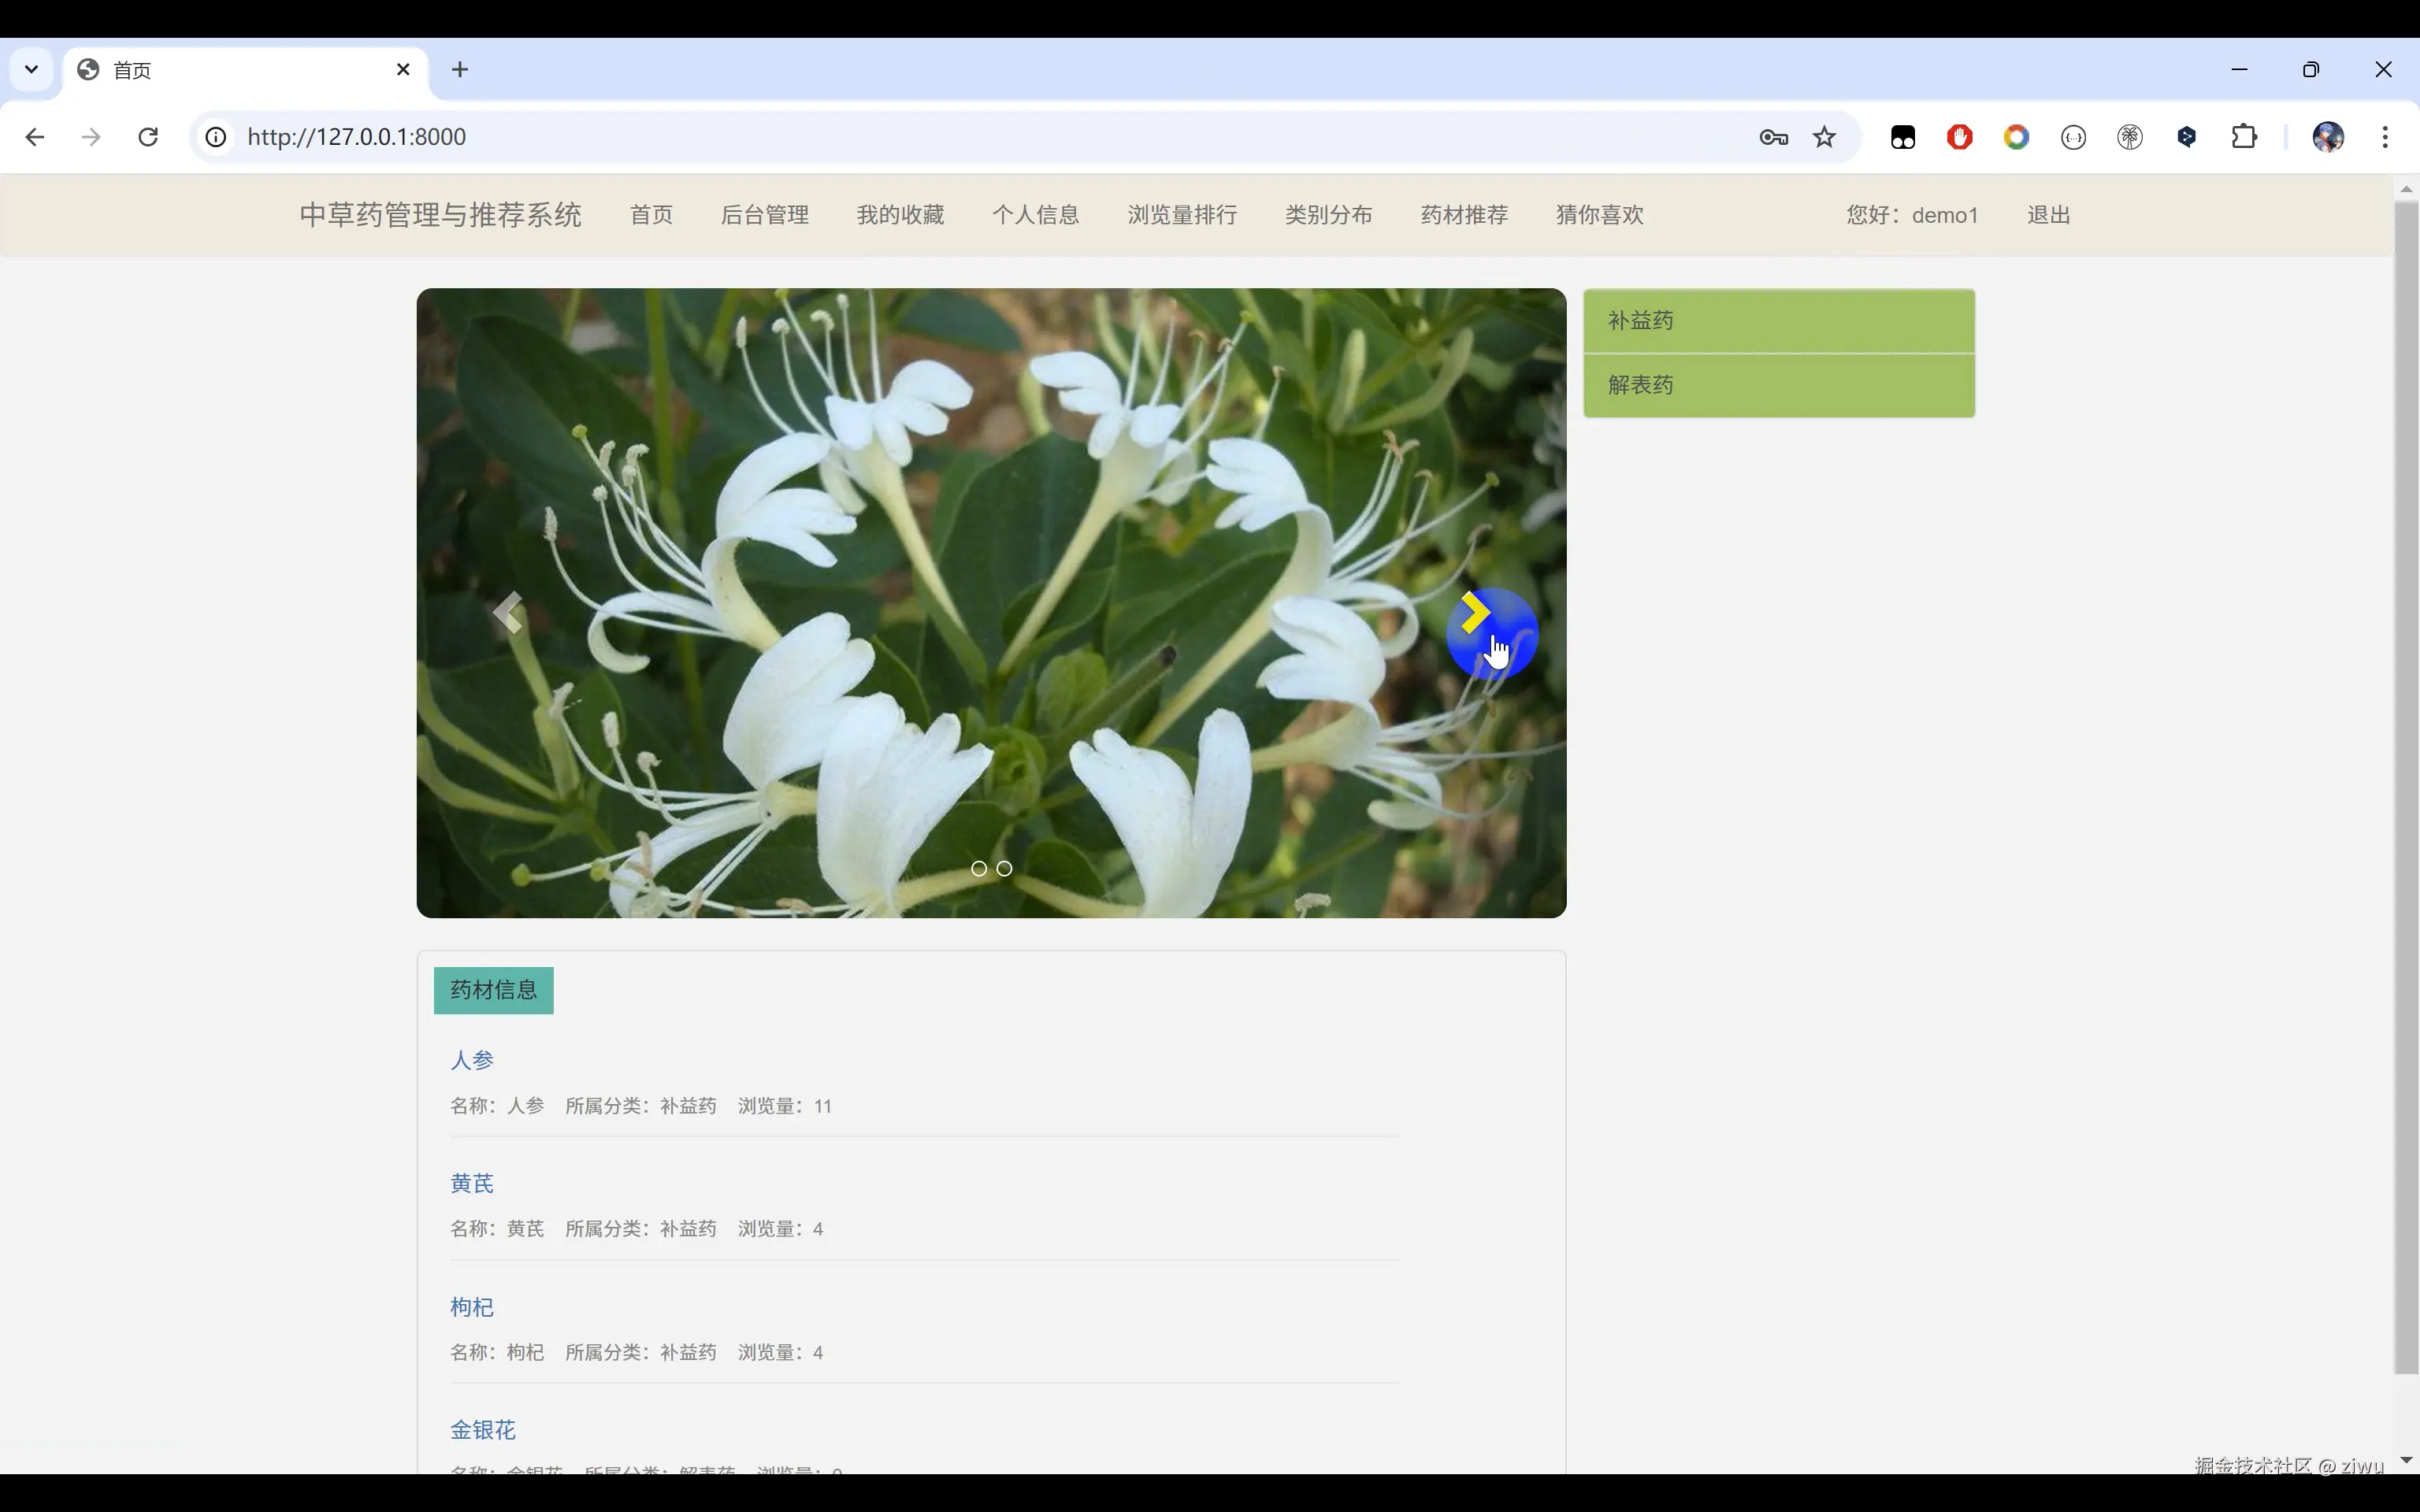Open the 后台管理 menu item
The height and width of the screenshot is (1512, 2420).
(764, 215)
